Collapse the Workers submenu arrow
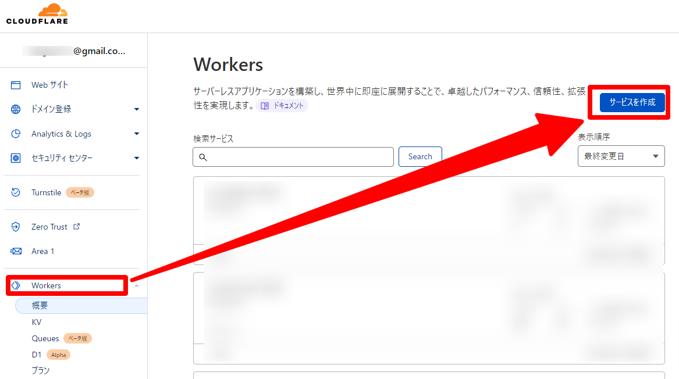This screenshot has width=679, height=379. tap(136, 285)
